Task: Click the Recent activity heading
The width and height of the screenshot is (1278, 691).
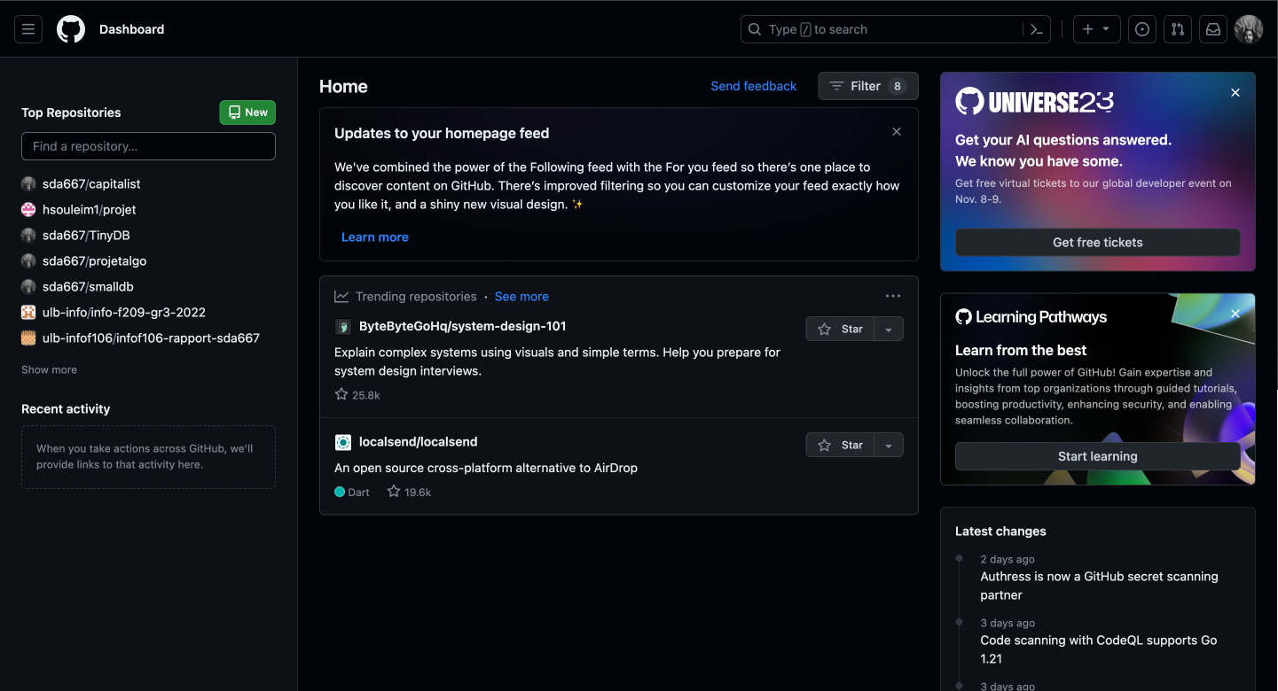Action: [66, 409]
